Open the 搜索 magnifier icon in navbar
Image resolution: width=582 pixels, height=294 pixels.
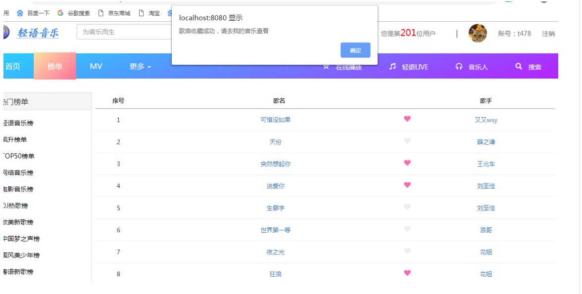pos(519,66)
